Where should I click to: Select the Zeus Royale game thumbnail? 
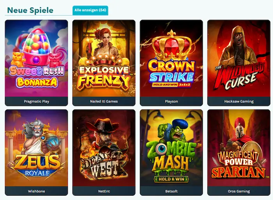click(x=36, y=148)
